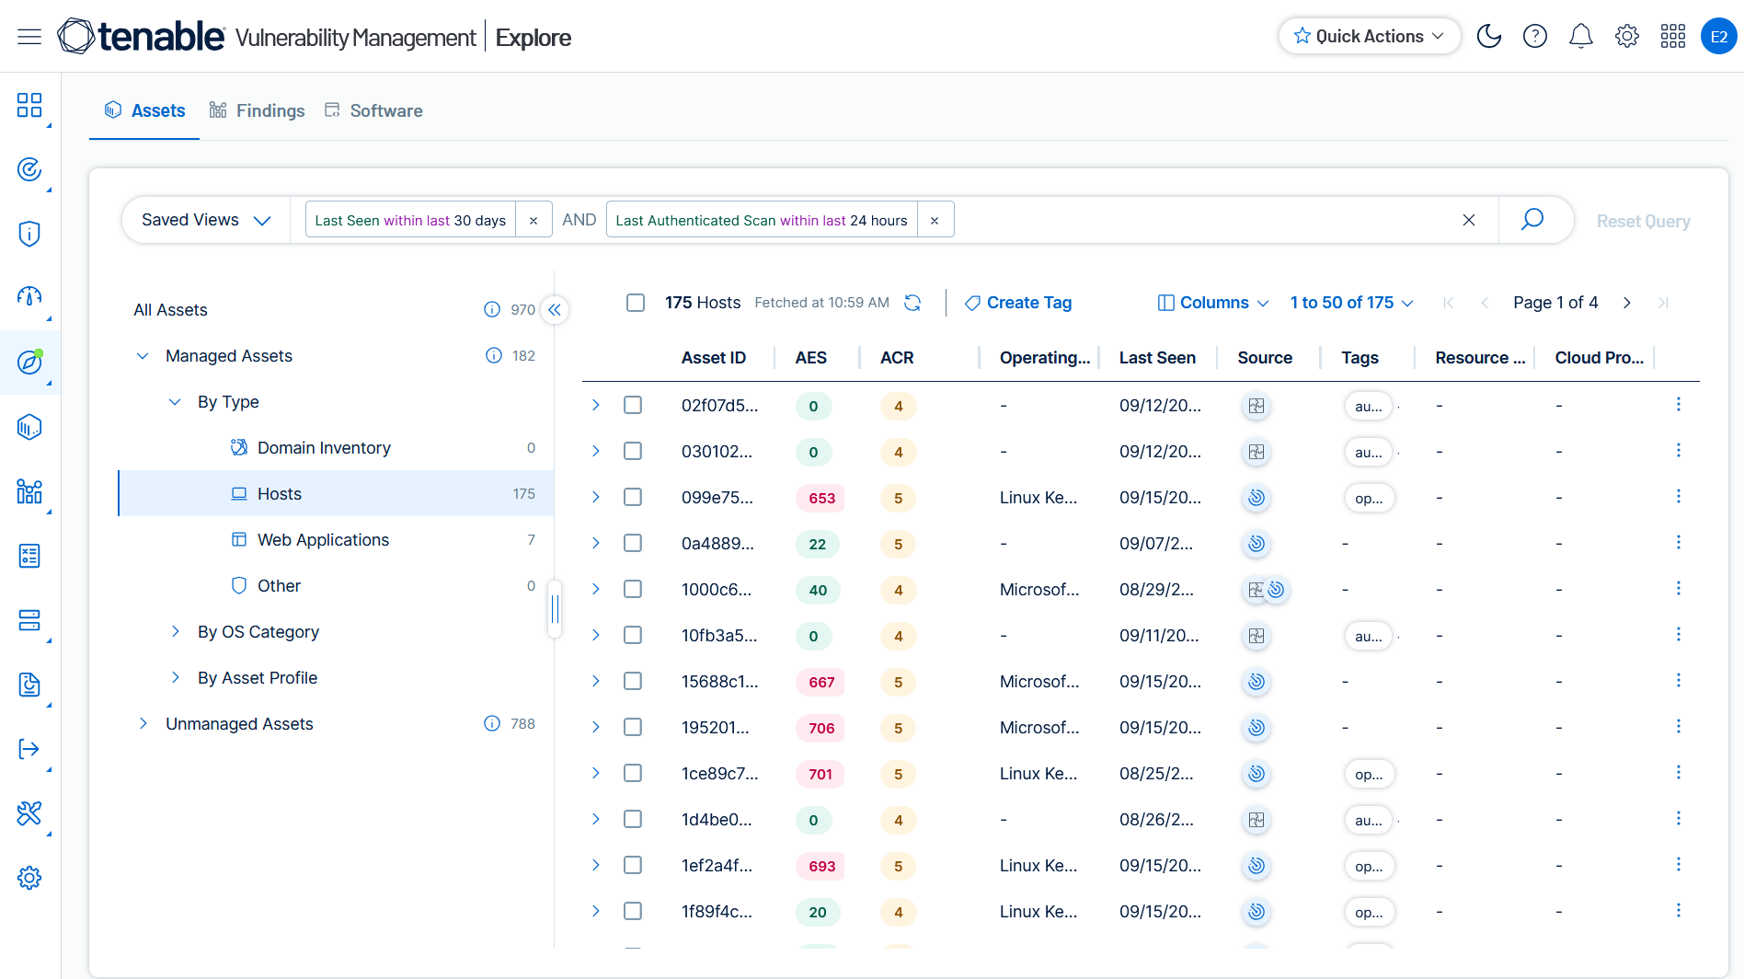
Task: Open the shield icon in left sidebar
Action: [x=29, y=234]
